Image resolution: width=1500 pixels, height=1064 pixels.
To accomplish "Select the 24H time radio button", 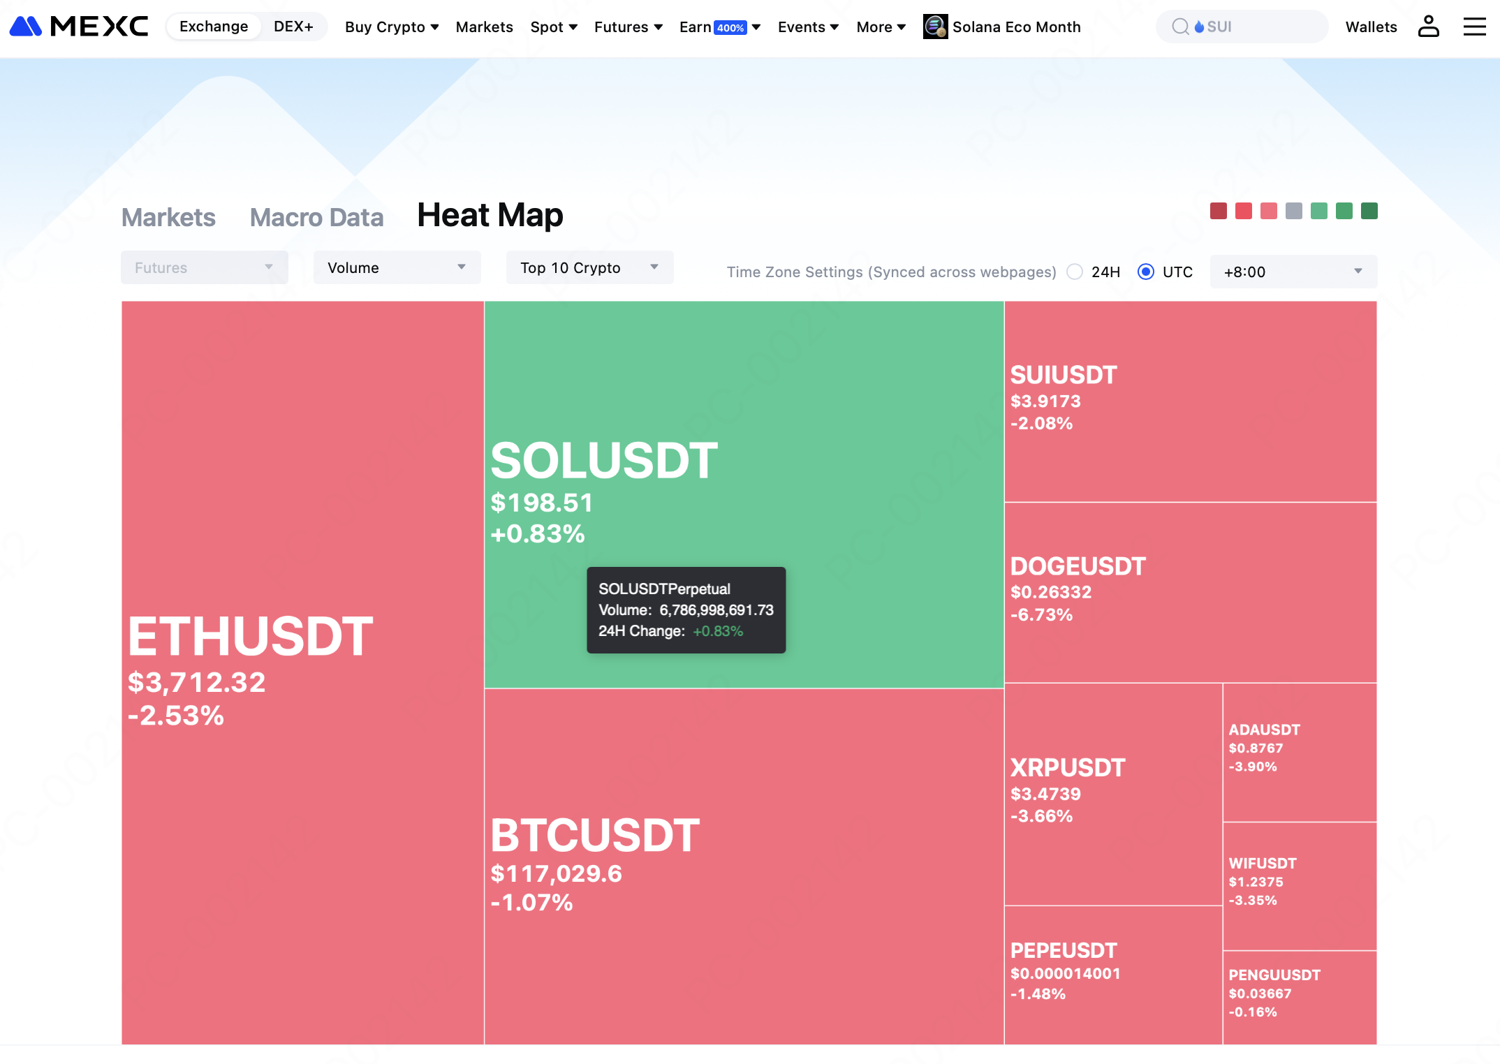I will (x=1075, y=272).
